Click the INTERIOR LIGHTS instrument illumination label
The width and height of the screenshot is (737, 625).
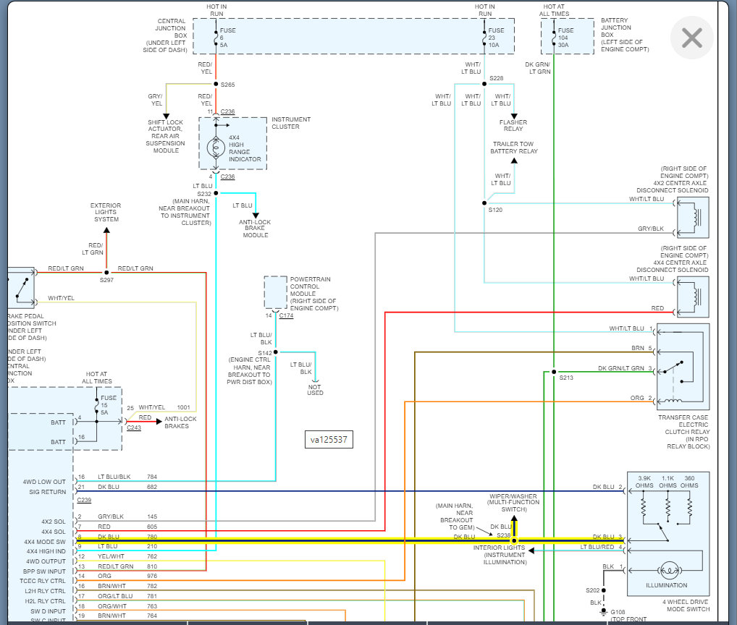pos(500,555)
